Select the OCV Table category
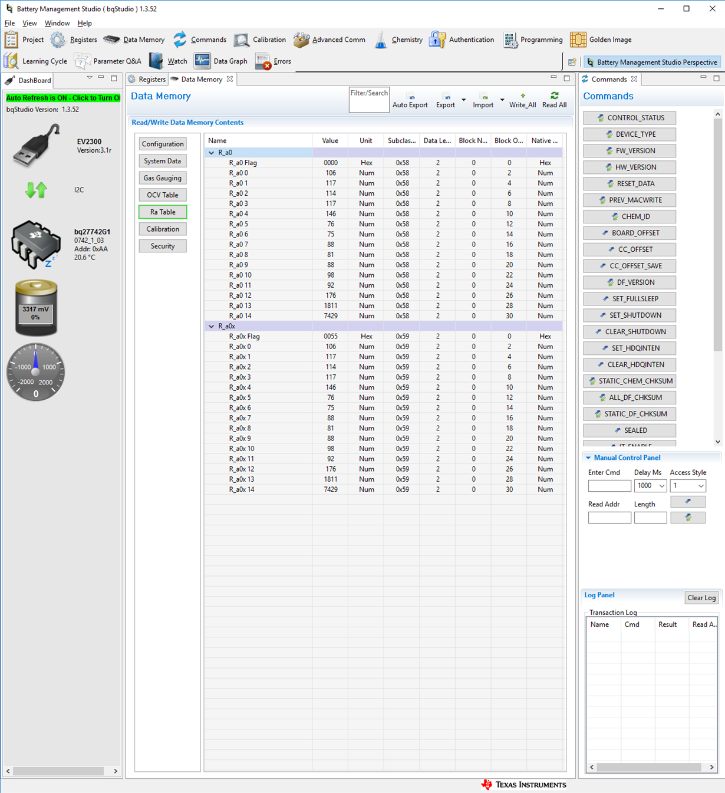725x793 pixels. tap(163, 195)
